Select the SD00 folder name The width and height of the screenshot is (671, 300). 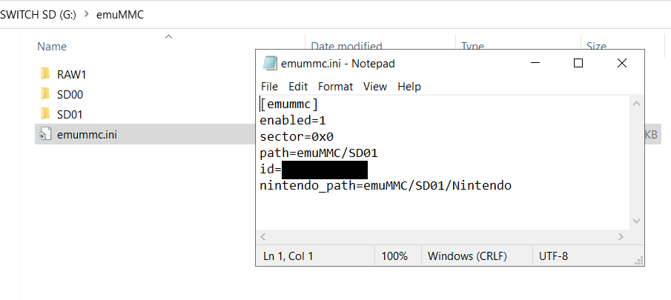(70, 95)
